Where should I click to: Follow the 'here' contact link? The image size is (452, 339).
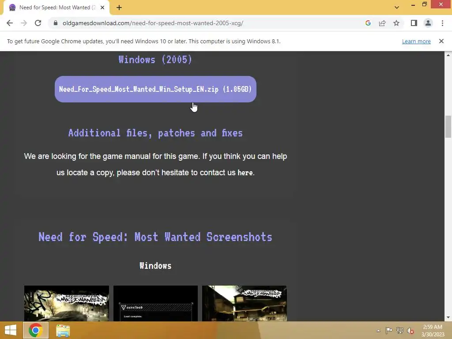[245, 173]
